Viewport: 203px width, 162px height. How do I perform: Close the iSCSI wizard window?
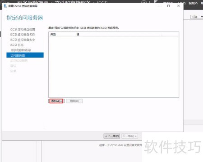(x=179, y=6)
